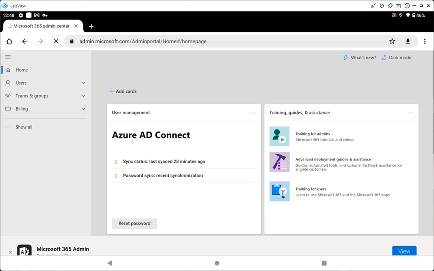The width and height of the screenshot is (434, 271).
Task: Click the address bar URL field
Action: 229,41
